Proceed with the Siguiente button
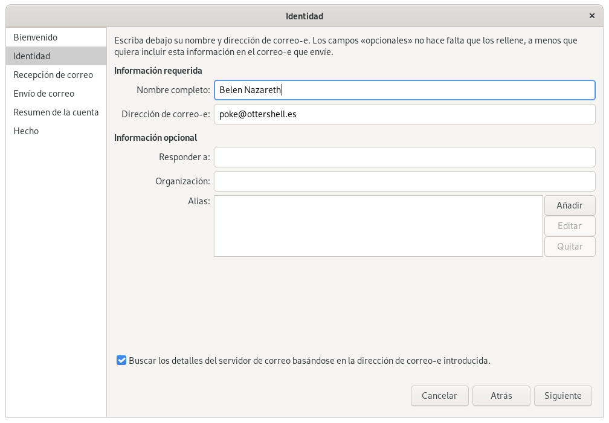The height and width of the screenshot is (423, 609). [562, 396]
